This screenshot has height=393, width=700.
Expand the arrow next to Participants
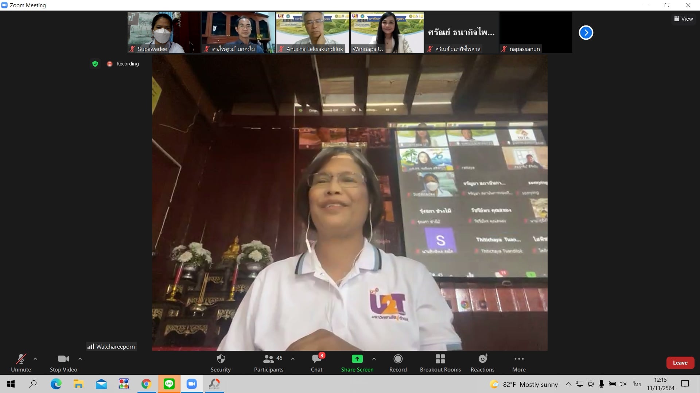(x=293, y=359)
